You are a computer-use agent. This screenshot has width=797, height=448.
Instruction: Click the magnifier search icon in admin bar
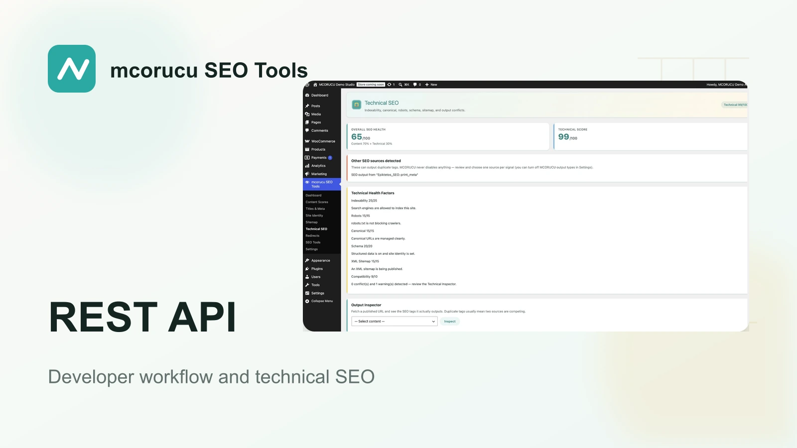400,85
